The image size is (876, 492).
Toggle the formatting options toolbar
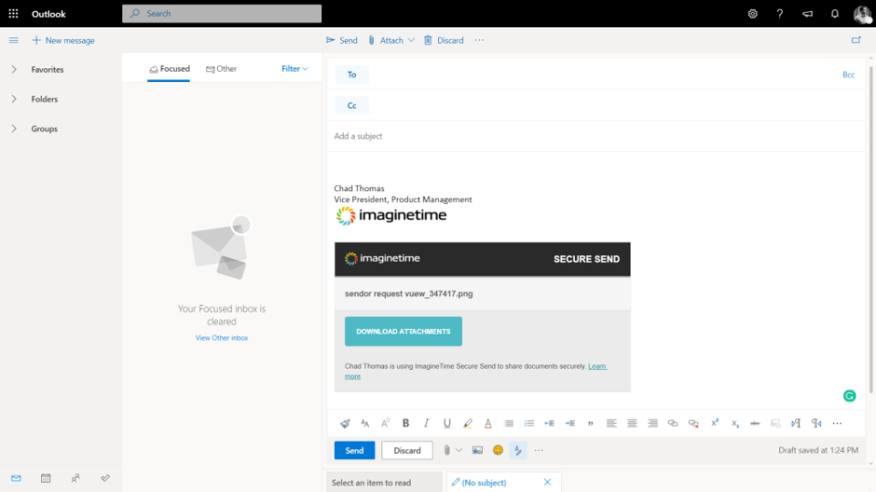[x=518, y=450]
